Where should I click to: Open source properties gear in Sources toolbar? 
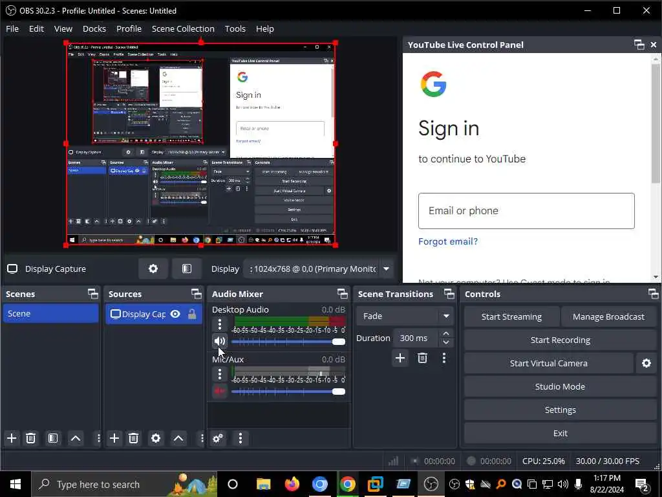click(x=156, y=438)
